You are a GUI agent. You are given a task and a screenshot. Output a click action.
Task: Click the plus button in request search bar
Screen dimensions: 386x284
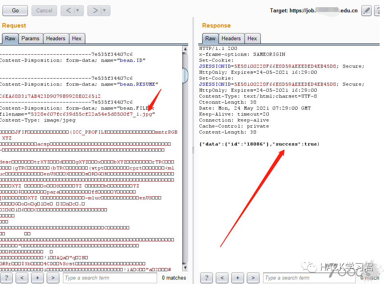tap(37, 278)
